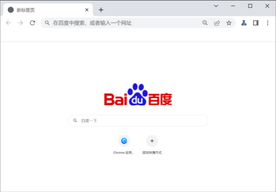Click the search icon inside 百度一下 box
Image resolution: width=276 pixels, height=192 pixels.
tap(75, 120)
